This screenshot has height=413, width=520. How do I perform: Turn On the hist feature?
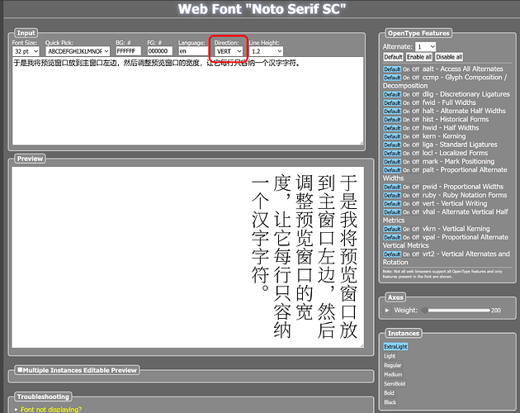pyautogui.click(x=406, y=120)
